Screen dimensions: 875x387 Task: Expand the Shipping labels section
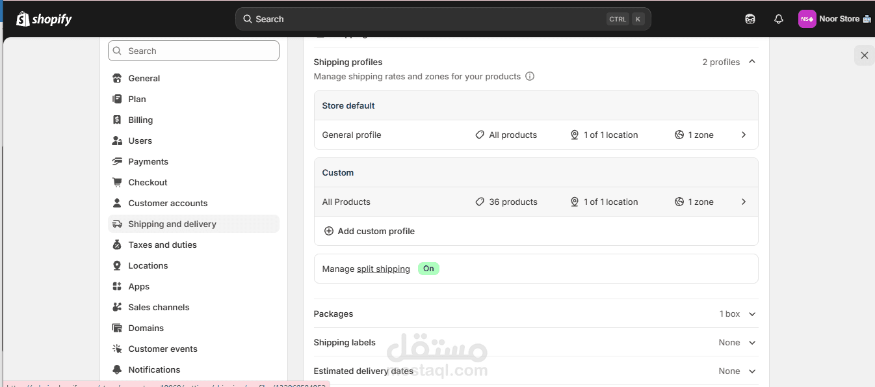pyautogui.click(x=536, y=342)
